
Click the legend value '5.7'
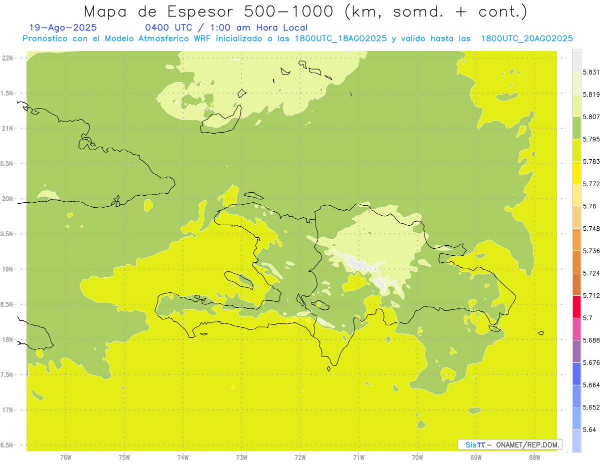click(x=587, y=318)
